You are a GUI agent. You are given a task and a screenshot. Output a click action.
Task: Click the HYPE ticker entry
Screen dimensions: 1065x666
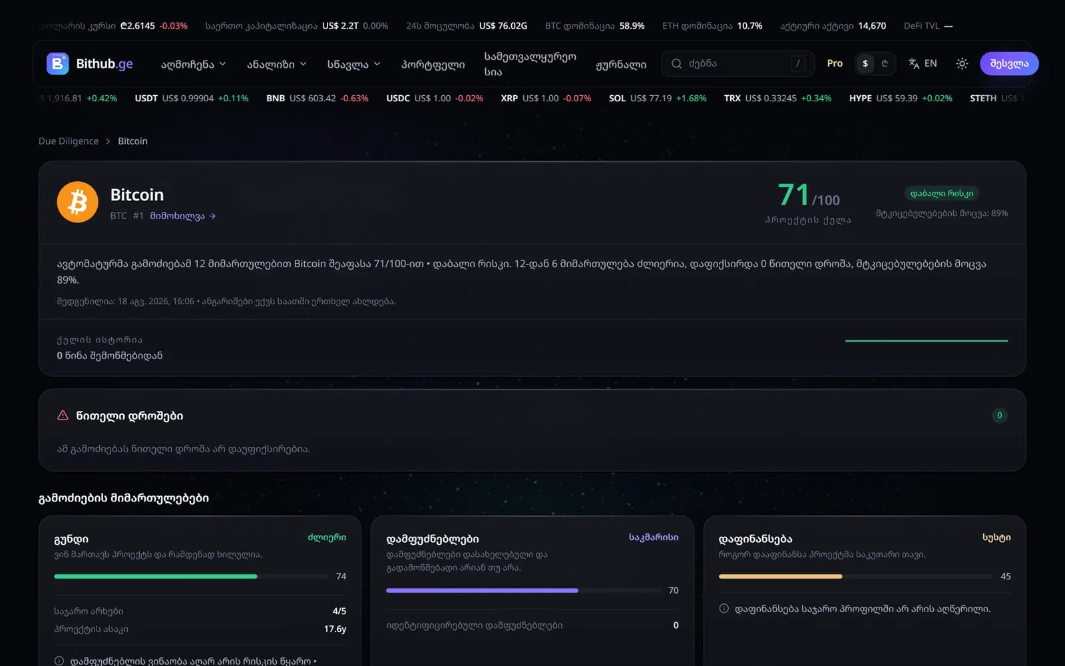[901, 98]
